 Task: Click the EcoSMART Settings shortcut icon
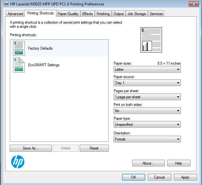(x=19, y=65)
